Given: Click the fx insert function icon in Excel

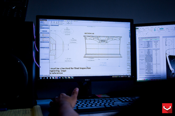Looking at the screenshot, I should tap(147, 34).
